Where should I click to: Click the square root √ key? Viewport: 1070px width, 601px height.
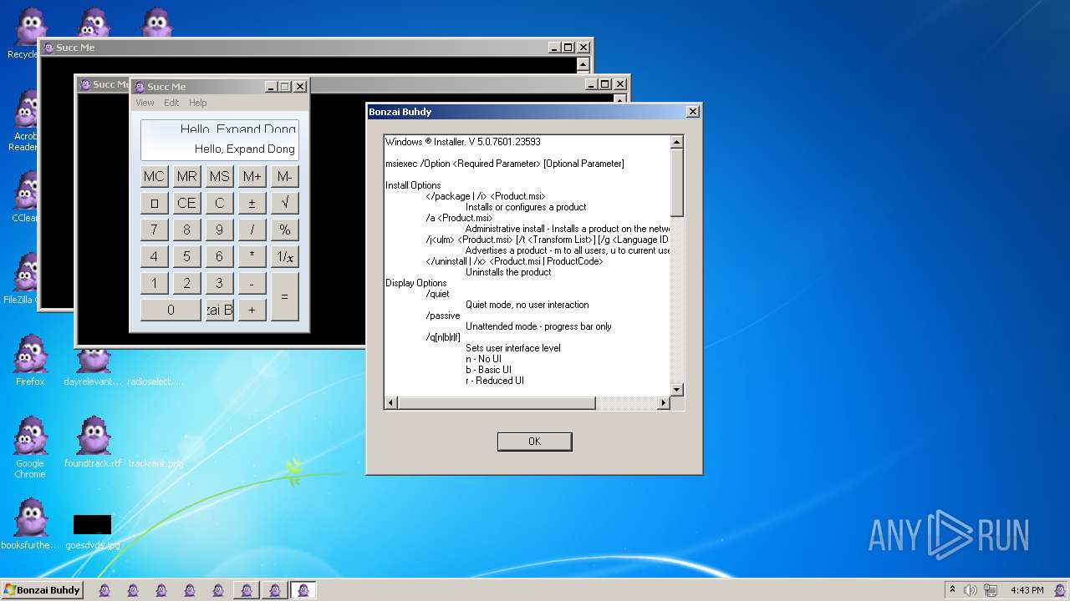tap(285, 203)
